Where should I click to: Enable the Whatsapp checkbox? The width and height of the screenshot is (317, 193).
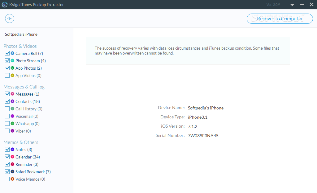7,123
